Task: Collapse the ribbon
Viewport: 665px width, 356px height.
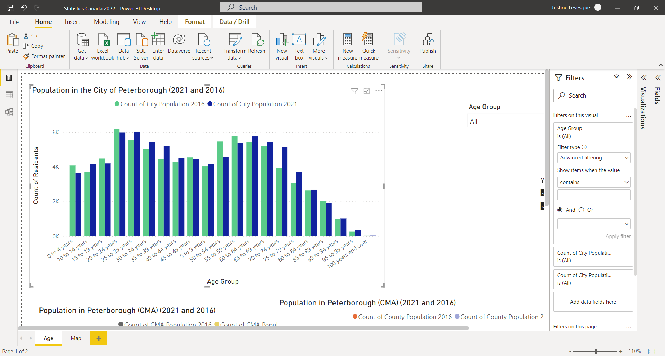Action: [661, 65]
